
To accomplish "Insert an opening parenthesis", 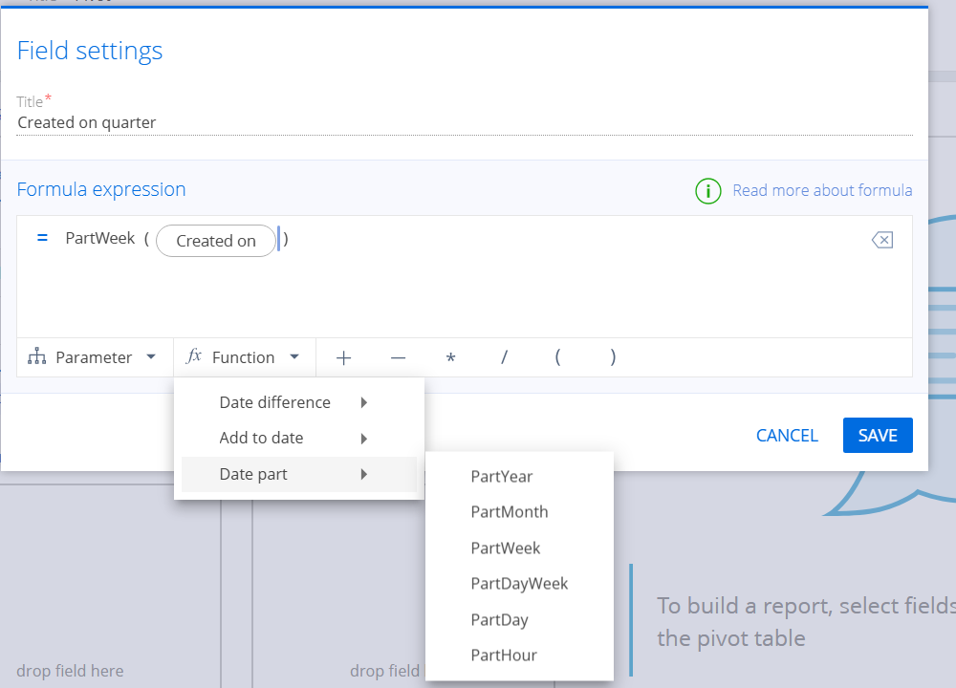I will tap(557, 357).
